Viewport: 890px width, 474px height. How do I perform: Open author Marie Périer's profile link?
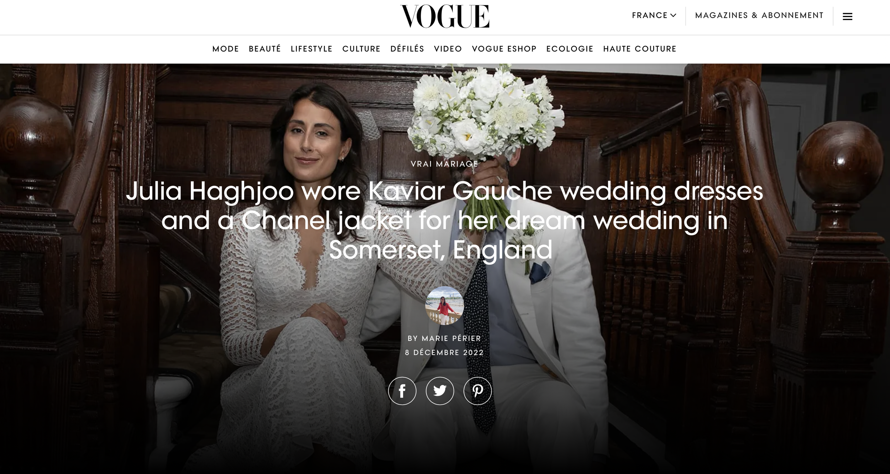coord(451,338)
